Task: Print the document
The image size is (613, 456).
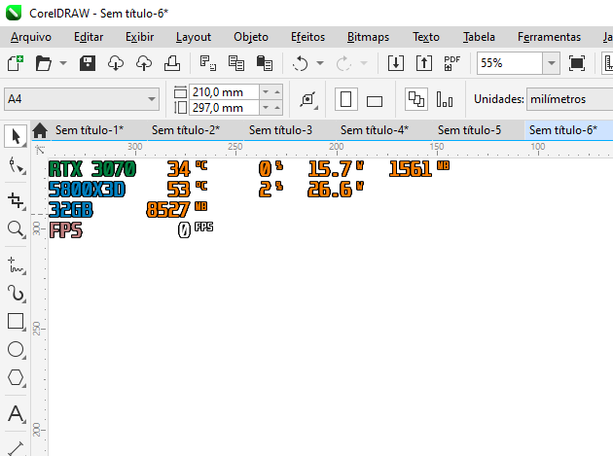Action: tap(172, 63)
